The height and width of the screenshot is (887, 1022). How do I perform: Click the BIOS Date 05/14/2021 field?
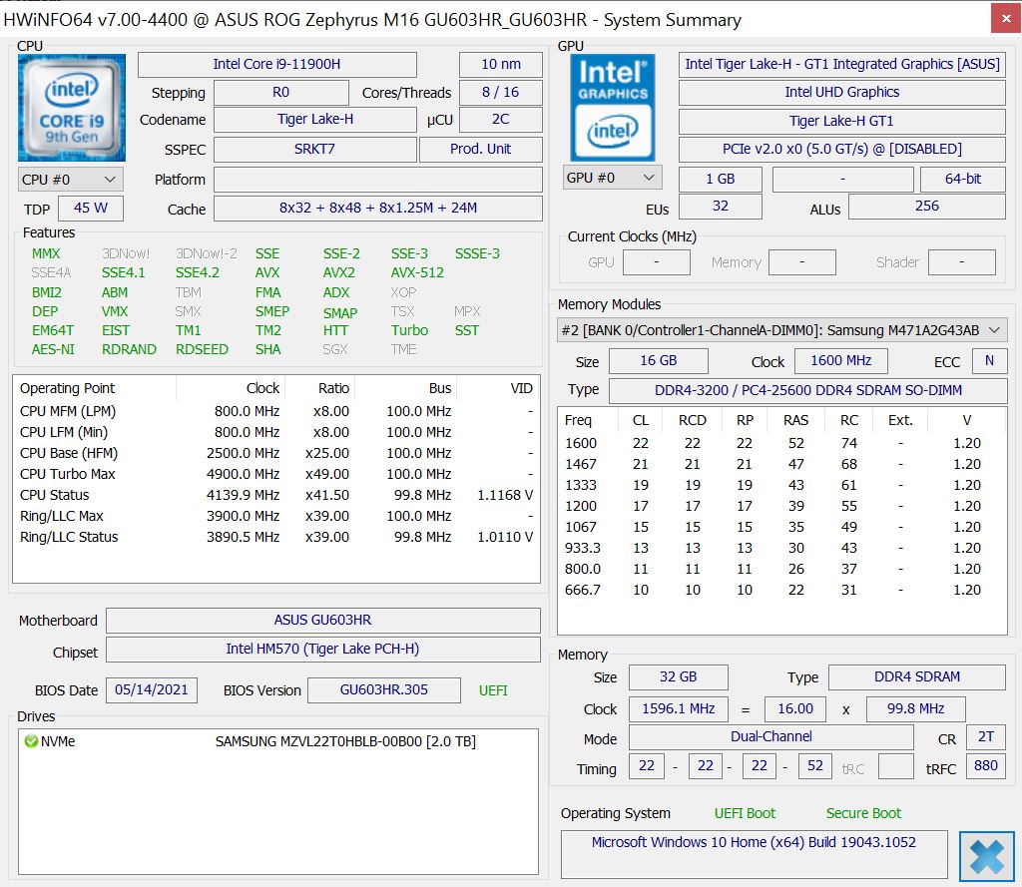[152, 690]
